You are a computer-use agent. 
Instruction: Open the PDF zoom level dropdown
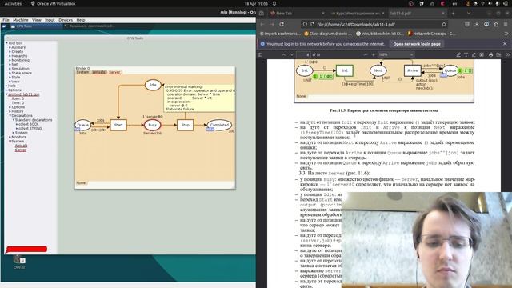(396, 54)
